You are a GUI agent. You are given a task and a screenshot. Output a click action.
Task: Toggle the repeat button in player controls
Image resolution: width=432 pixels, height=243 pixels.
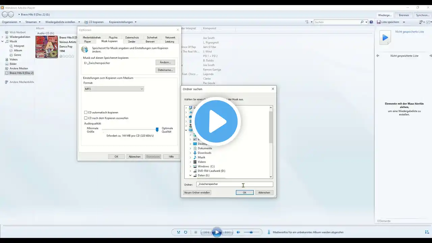pyautogui.click(x=186, y=232)
